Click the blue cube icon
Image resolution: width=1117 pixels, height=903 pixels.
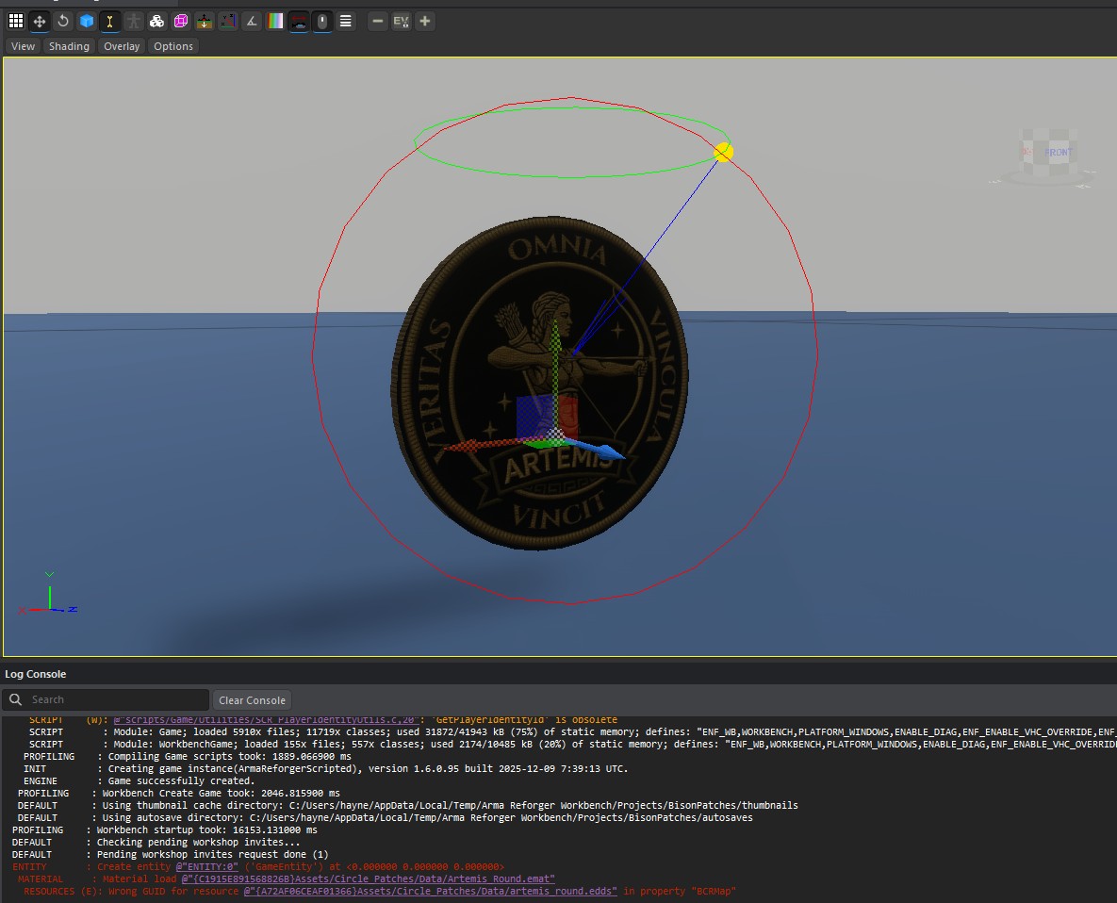pos(87,21)
